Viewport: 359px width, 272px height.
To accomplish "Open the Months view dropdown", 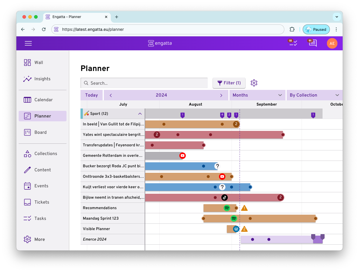I will tap(257, 95).
